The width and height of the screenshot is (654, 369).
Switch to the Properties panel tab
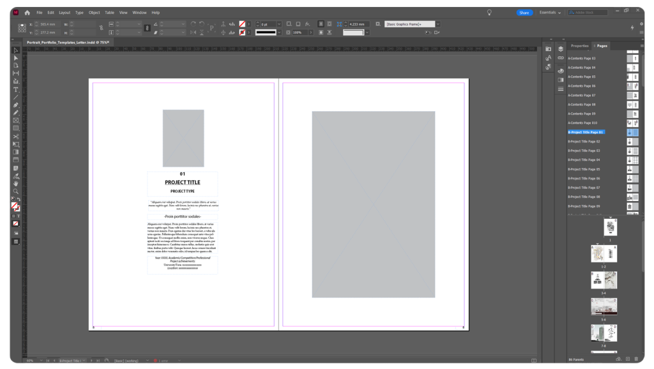pyautogui.click(x=579, y=46)
